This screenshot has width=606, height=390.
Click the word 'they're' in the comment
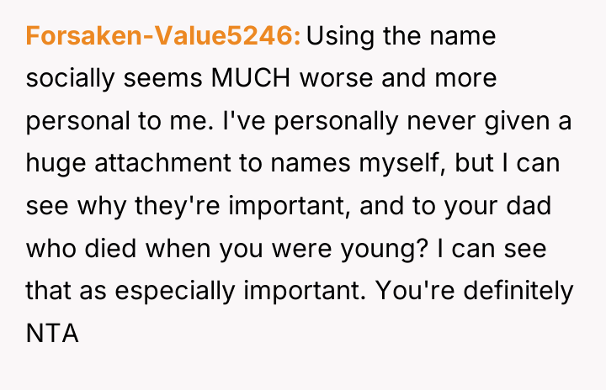coord(178,207)
